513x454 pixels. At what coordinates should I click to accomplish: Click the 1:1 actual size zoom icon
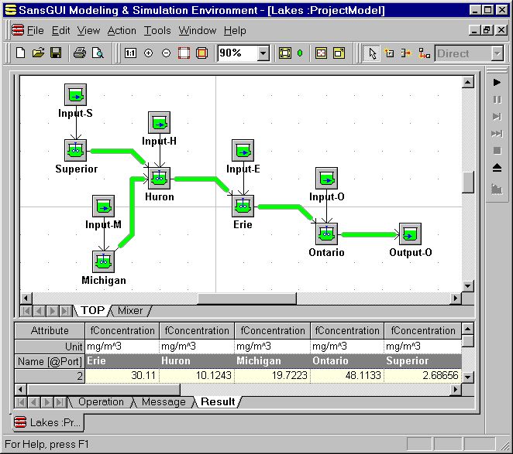tap(130, 53)
